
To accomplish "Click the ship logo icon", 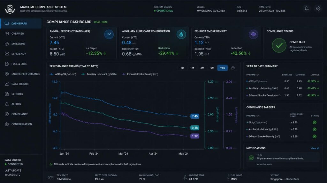I will pyautogui.click(x=10, y=9).
